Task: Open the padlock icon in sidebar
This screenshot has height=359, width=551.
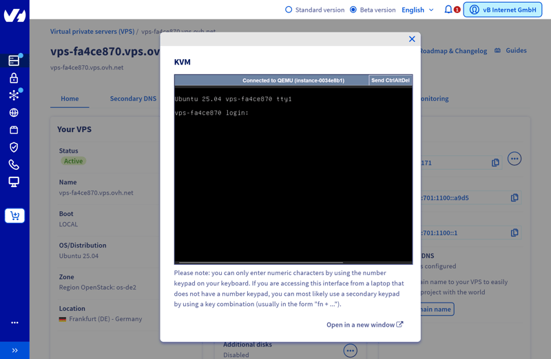Action: pyautogui.click(x=14, y=78)
